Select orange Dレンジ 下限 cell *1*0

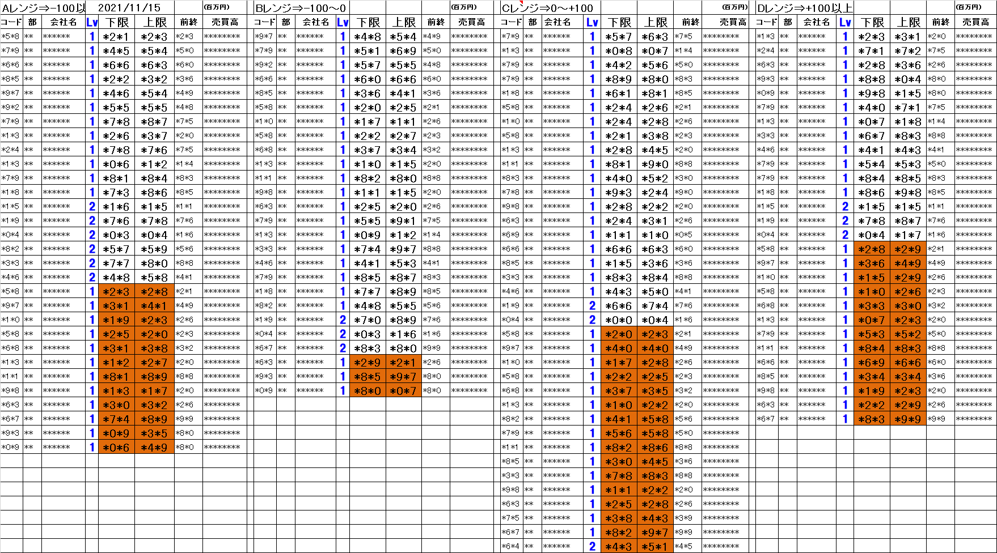point(872,291)
